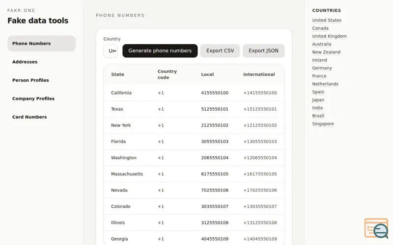This screenshot has width=393, height=245.
Task: Select the Texas international number
Action: pos(260,109)
